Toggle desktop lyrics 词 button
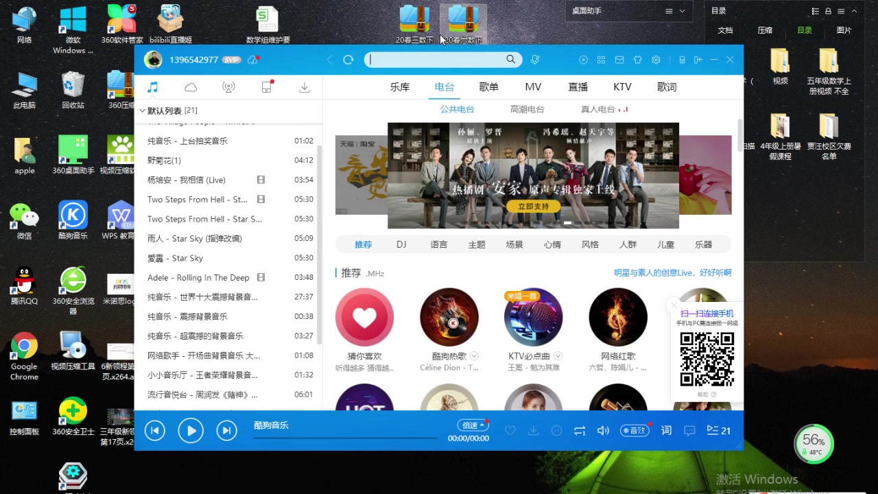The width and height of the screenshot is (878, 494). click(x=666, y=431)
